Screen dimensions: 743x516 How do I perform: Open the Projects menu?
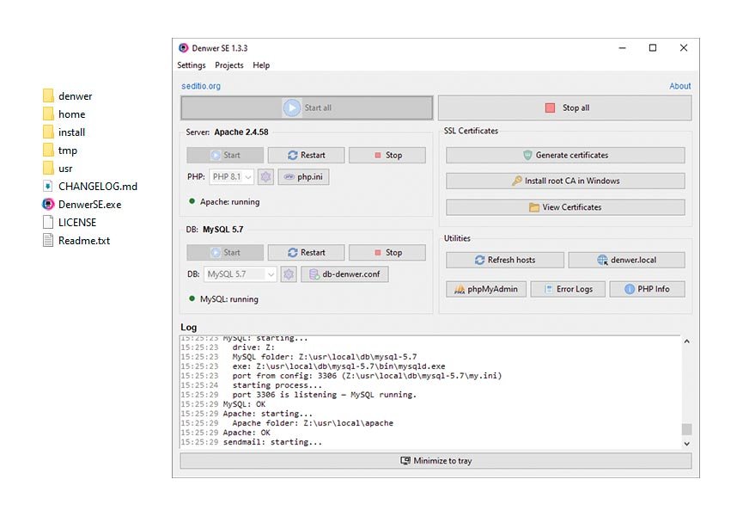pyautogui.click(x=228, y=65)
